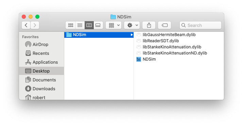The height and width of the screenshot is (125, 243).
Task: Select Desktop in the sidebar
Action: point(41,71)
